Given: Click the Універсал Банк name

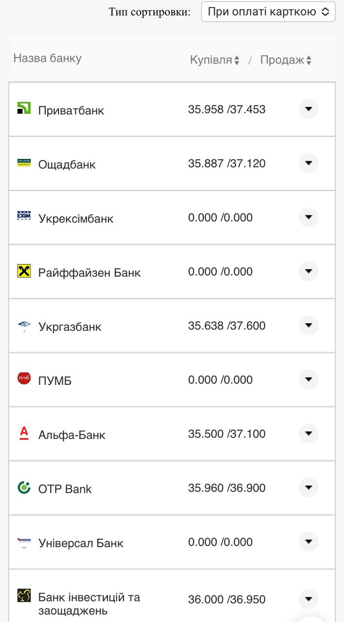Looking at the screenshot, I should (81, 543).
